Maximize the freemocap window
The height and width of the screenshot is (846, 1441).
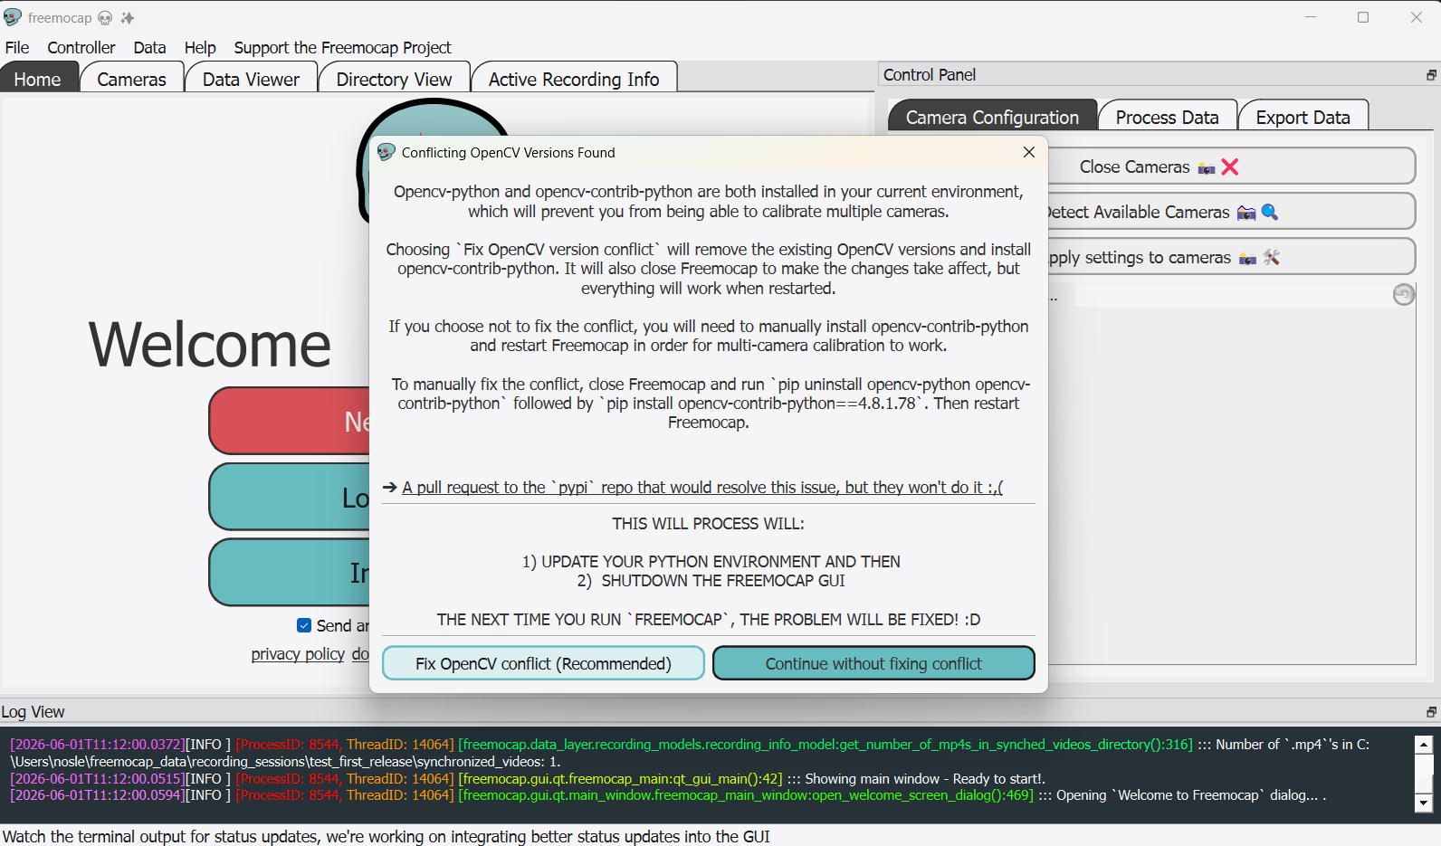tap(1363, 17)
